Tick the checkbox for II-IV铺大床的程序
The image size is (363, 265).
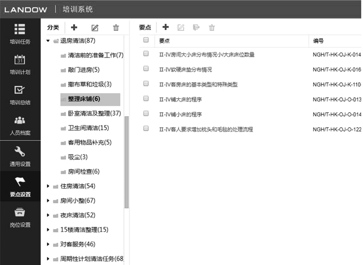(x=146, y=99)
